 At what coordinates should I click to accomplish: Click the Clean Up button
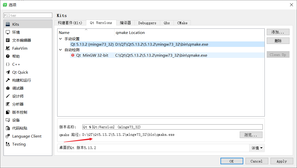pos(278,54)
